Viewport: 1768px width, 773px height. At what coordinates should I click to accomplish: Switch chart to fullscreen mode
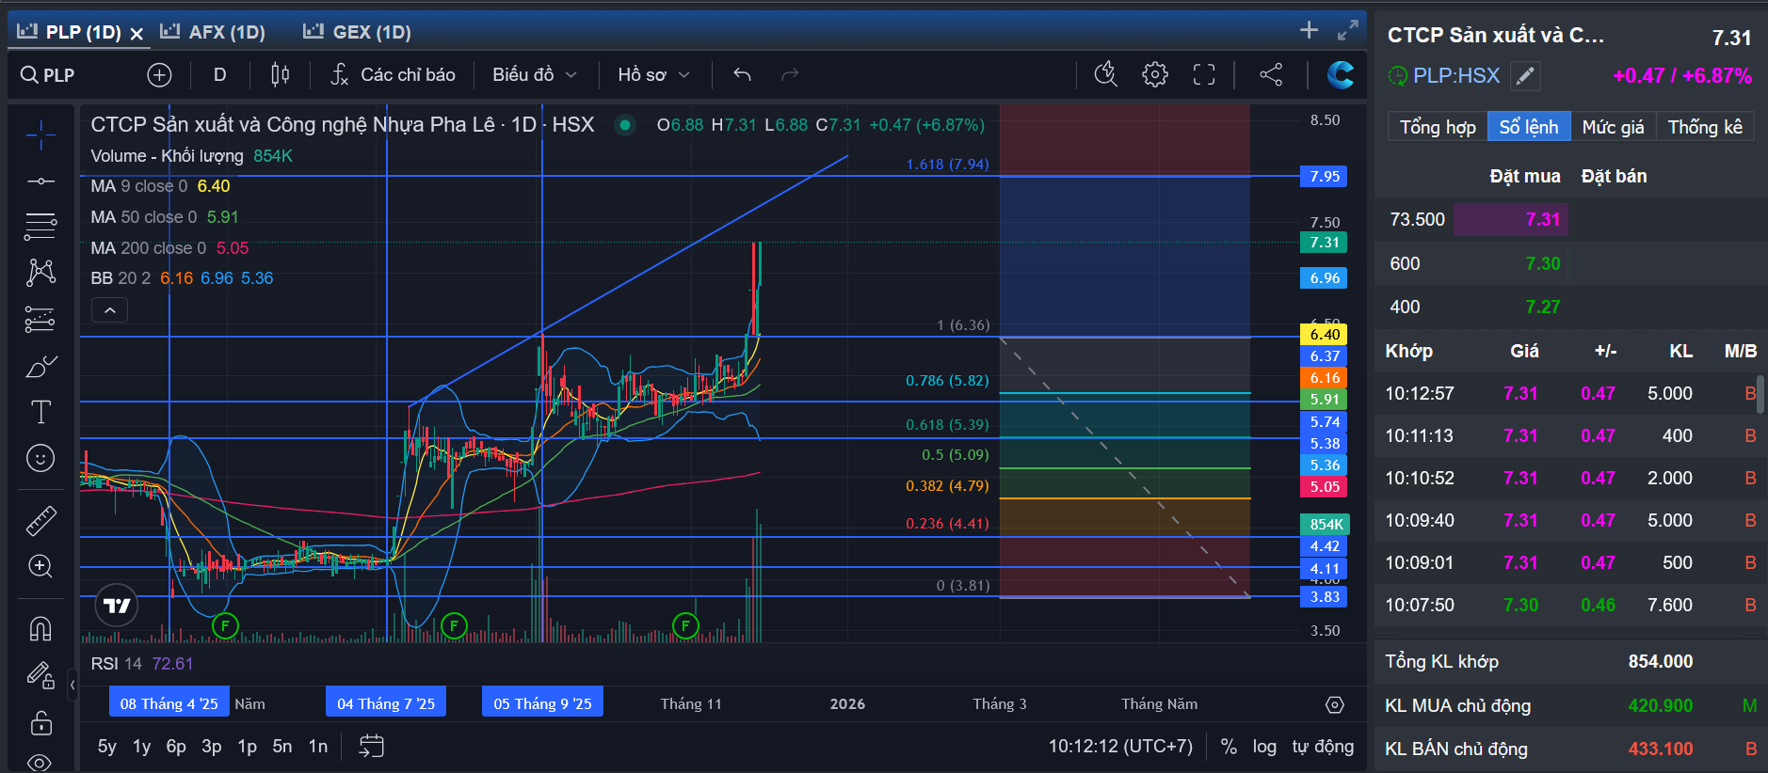[1204, 74]
